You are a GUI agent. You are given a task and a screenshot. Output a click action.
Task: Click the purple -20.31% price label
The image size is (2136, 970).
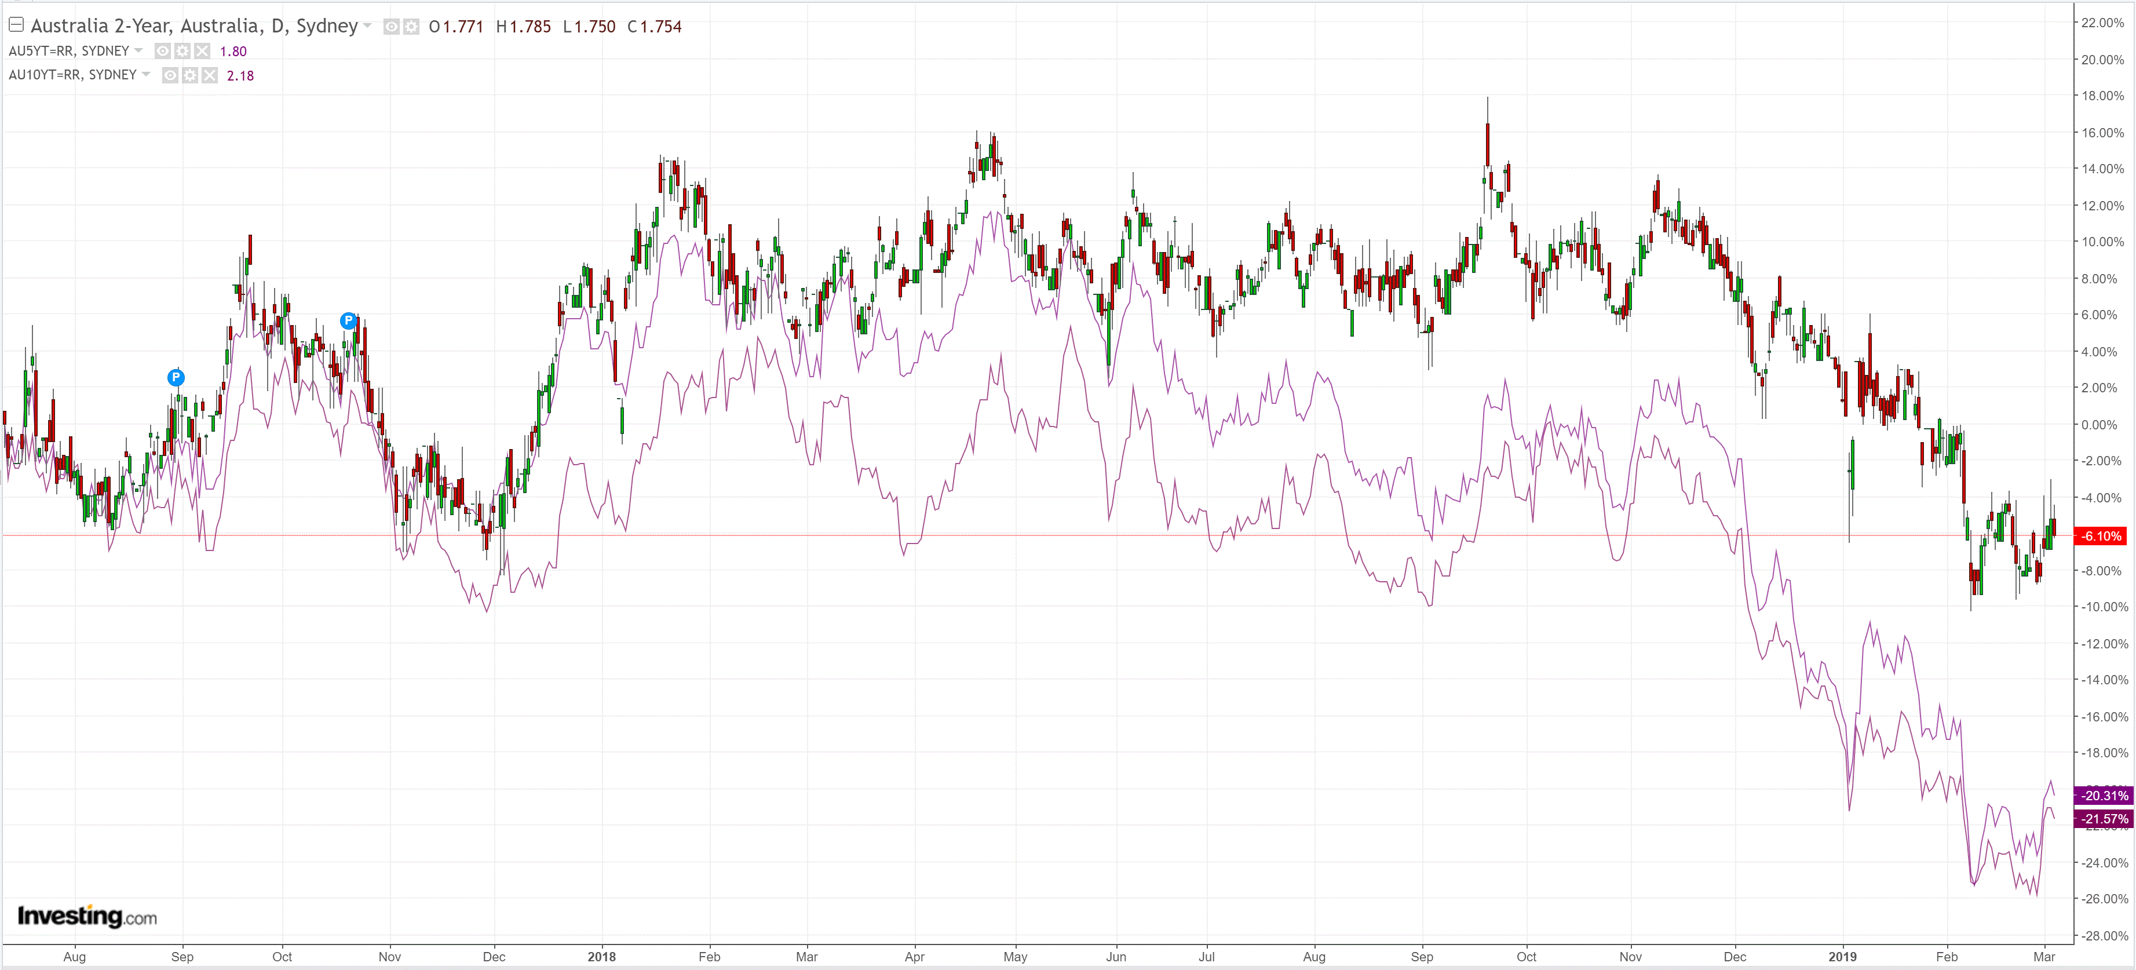pyautogui.click(x=2103, y=795)
